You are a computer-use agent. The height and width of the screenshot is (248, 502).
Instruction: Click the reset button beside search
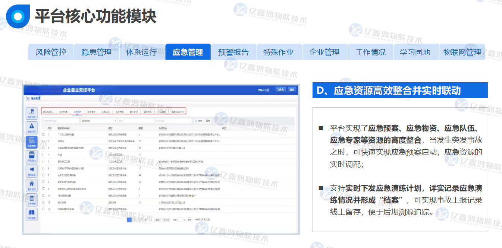(x=208, y=121)
